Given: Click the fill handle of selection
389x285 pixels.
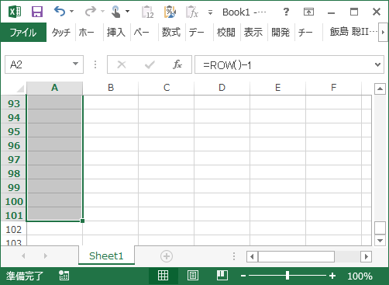Looking at the screenshot, I should (x=82, y=221).
